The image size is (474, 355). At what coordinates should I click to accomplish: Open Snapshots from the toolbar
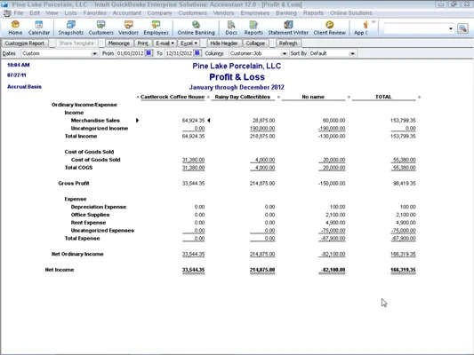(71, 28)
